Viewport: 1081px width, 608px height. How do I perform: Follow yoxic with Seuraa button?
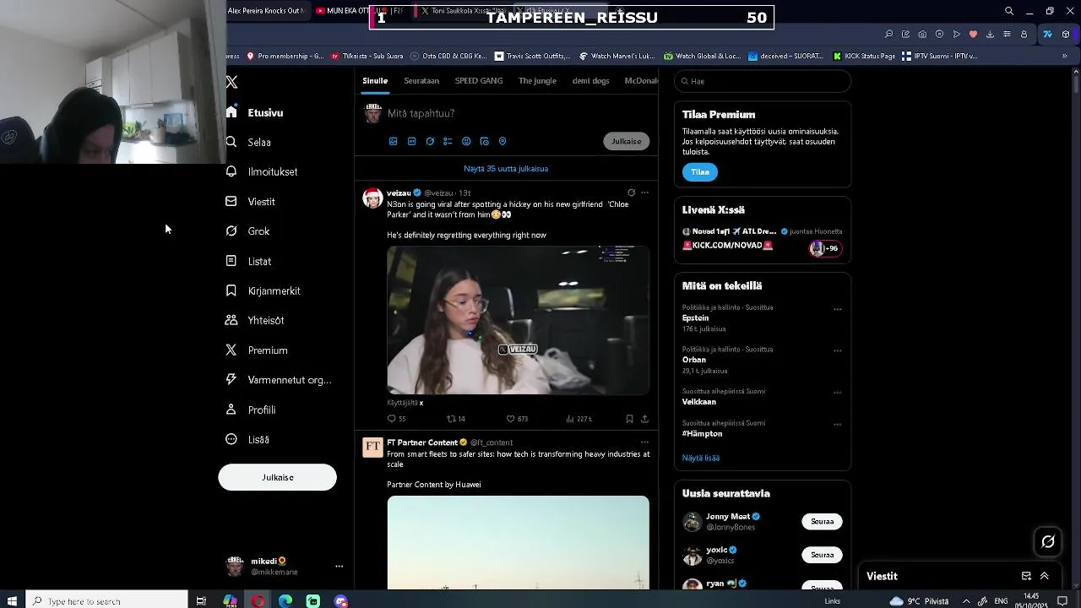pyautogui.click(x=822, y=555)
